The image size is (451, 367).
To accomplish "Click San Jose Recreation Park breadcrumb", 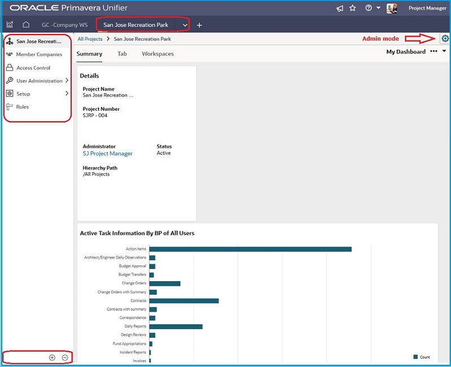I will pos(142,39).
